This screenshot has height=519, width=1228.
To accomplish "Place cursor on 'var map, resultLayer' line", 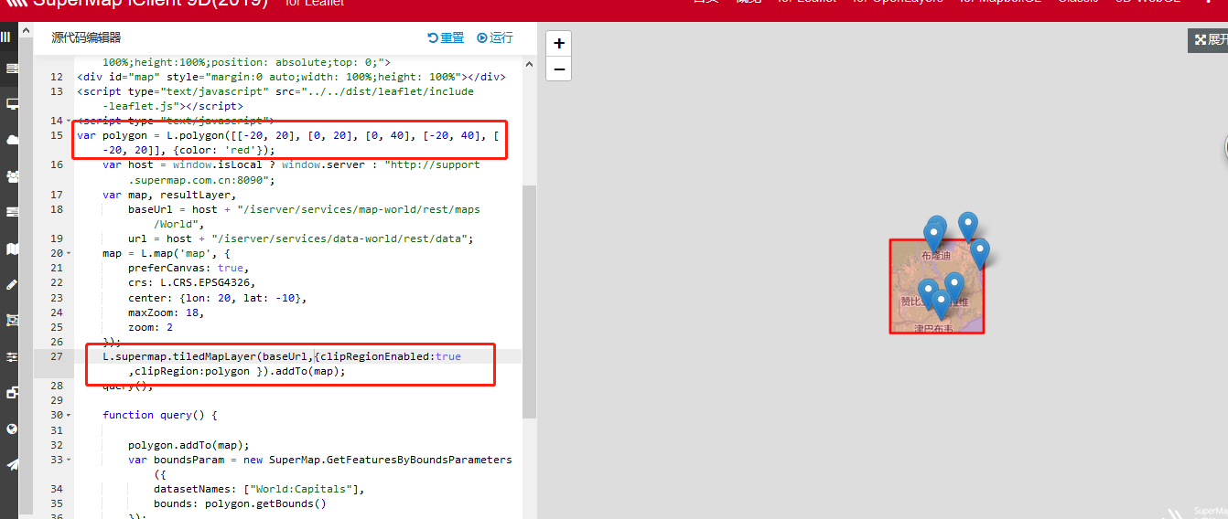I will [x=169, y=195].
